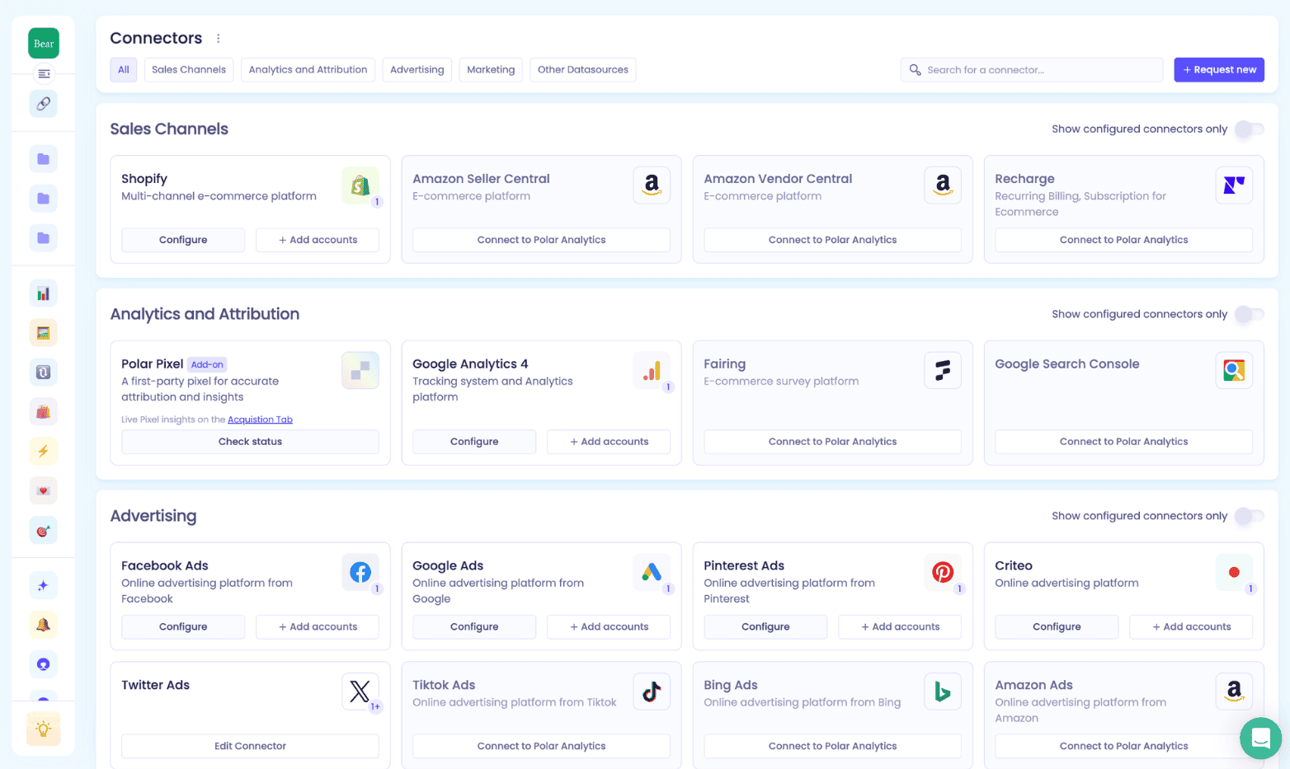Open the bell notifications sidebar icon
Viewport: 1290px width, 769px height.
click(x=44, y=625)
